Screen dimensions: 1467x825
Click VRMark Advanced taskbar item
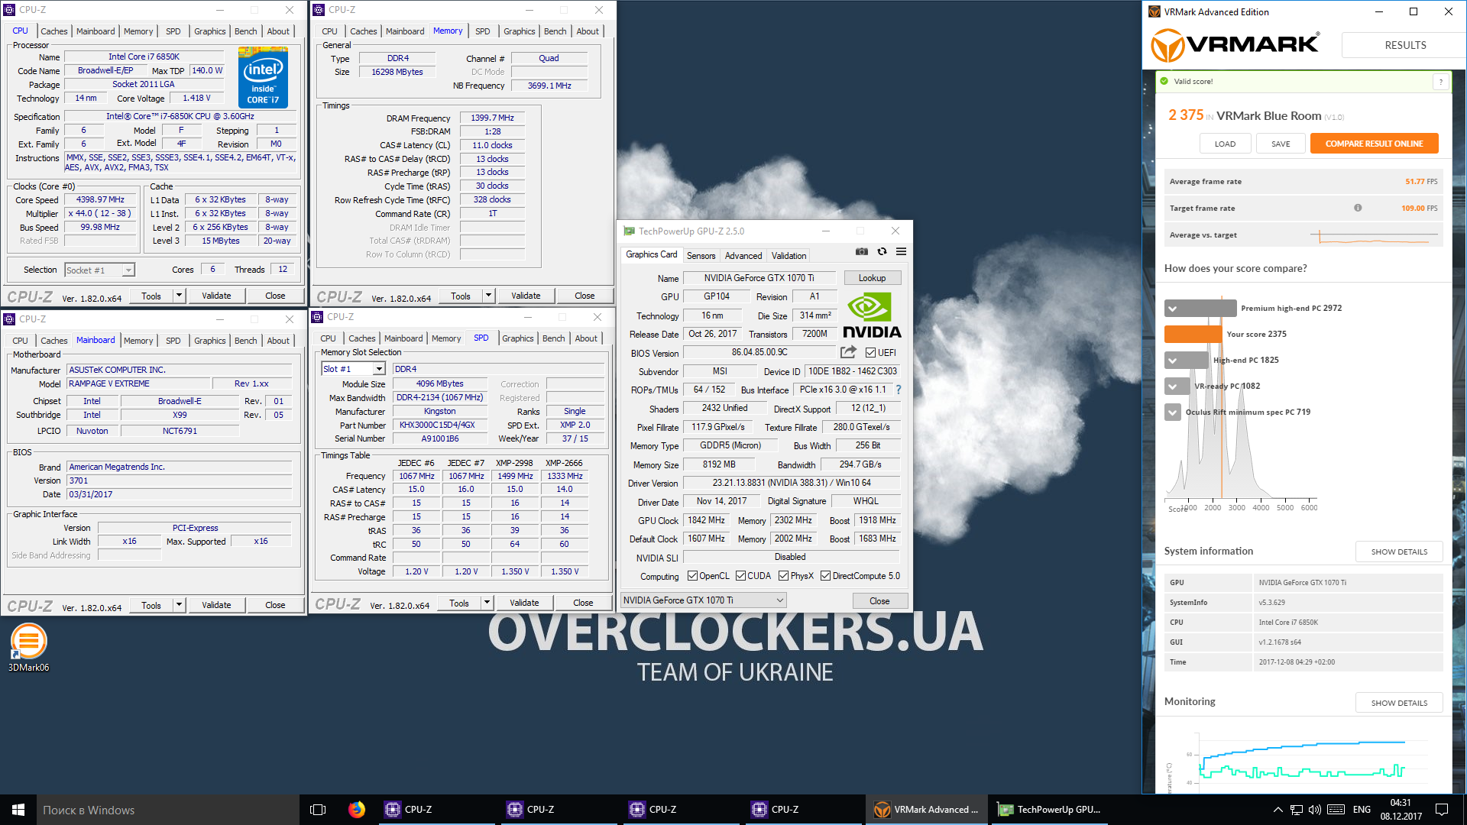pos(926,810)
